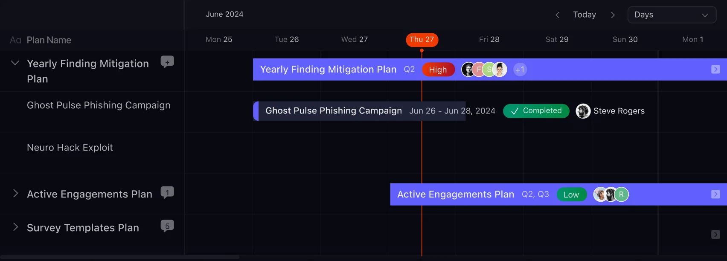Image resolution: width=727 pixels, height=261 pixels.
Task: Collapse Yearly Finding Mitigation Plan row
Action: click(15, 63)
